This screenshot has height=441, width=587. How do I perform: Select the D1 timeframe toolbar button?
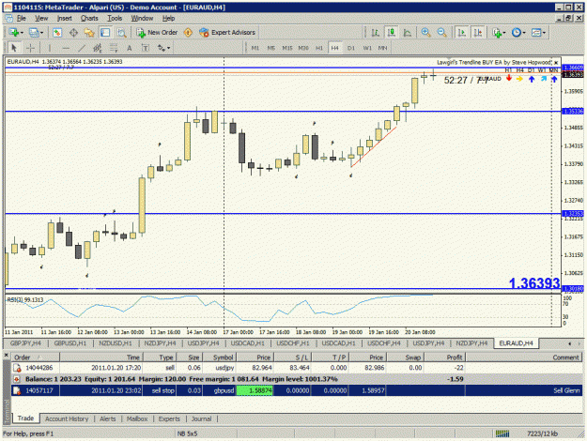pyautogui.click(x=350, y=48)
